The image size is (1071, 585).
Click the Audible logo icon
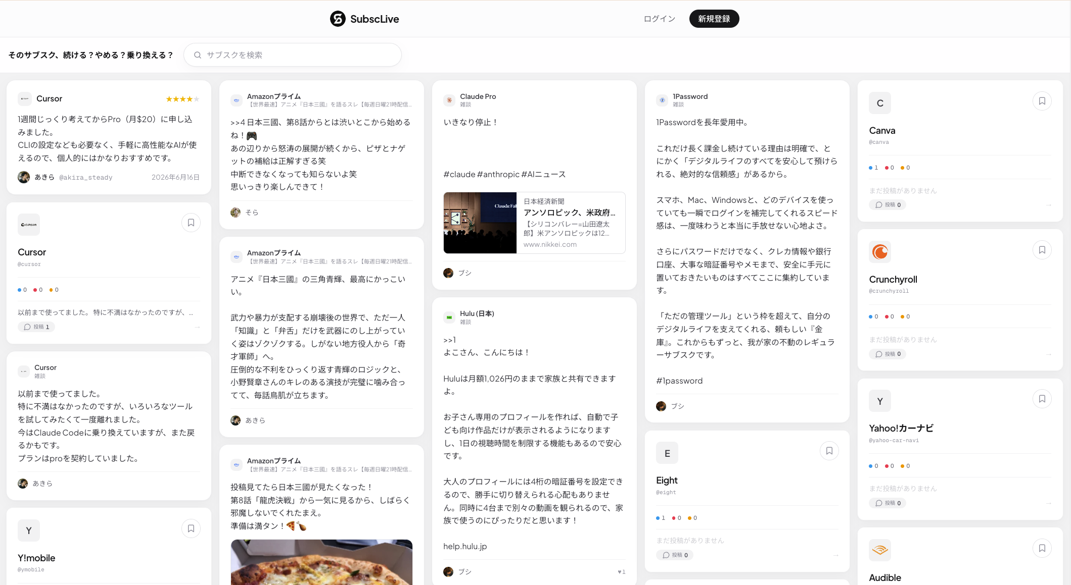[x=880, y=550]
